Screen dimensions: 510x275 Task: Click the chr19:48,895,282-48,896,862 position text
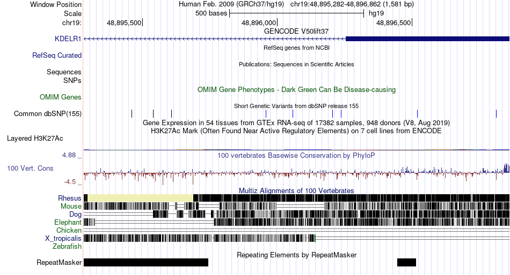pos(352,4)
